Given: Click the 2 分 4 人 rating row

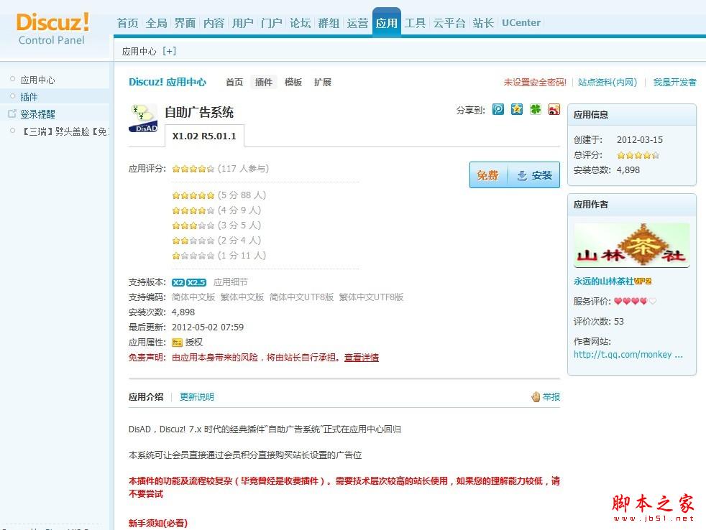Looking at the screenshot, I should point(216,241).
